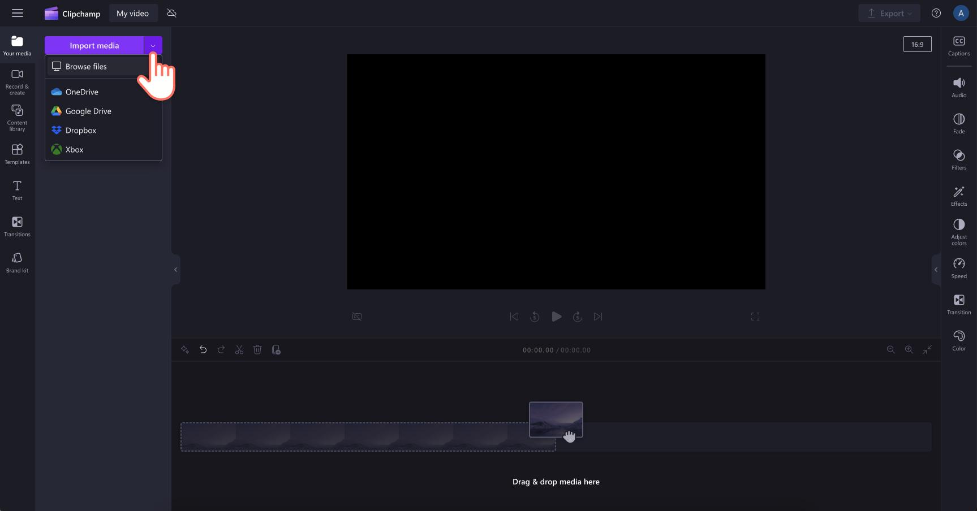Open the Effects panel
The width and height of the screenshot is (977, 511).
pos(959,195)
